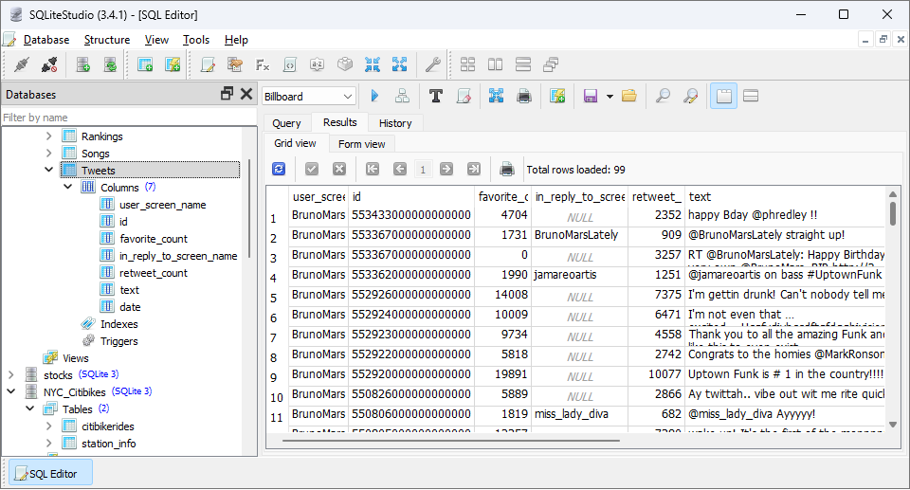Open the DDL history icon
910x490 pixels.
[x=235, y=64]
